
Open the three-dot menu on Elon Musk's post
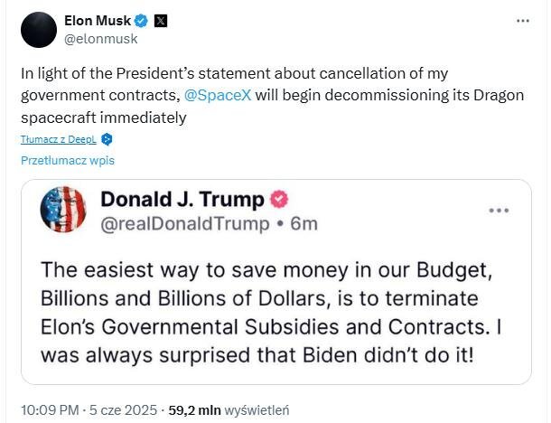[x=523, y=21]
